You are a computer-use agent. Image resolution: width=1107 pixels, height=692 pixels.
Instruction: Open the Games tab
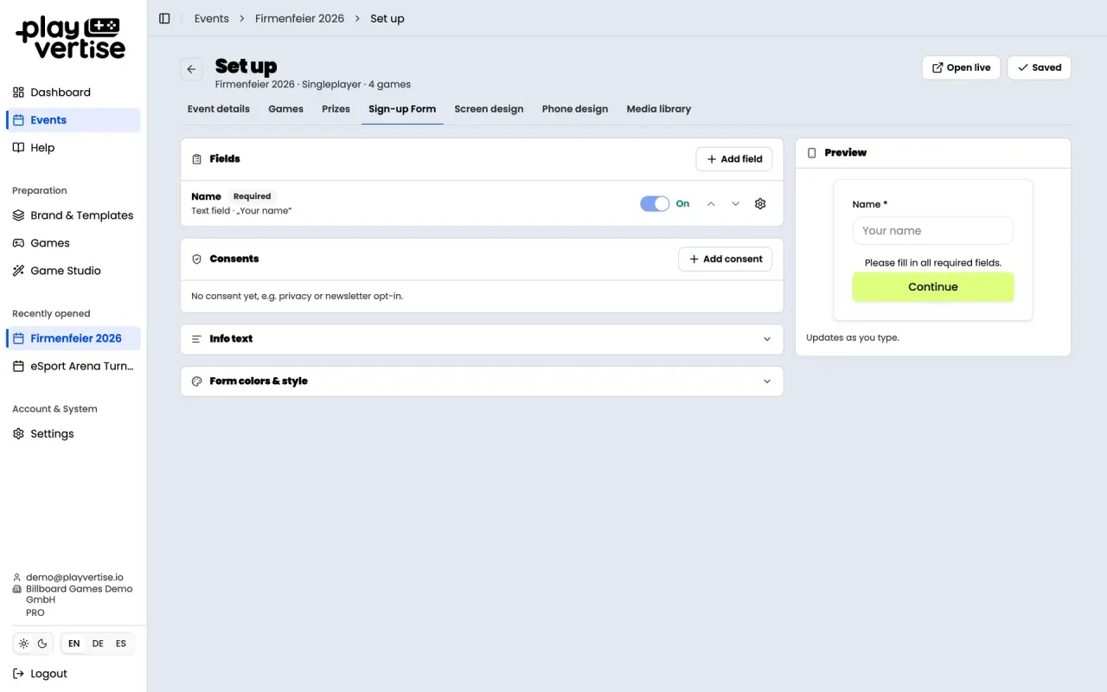click(285, 109)
